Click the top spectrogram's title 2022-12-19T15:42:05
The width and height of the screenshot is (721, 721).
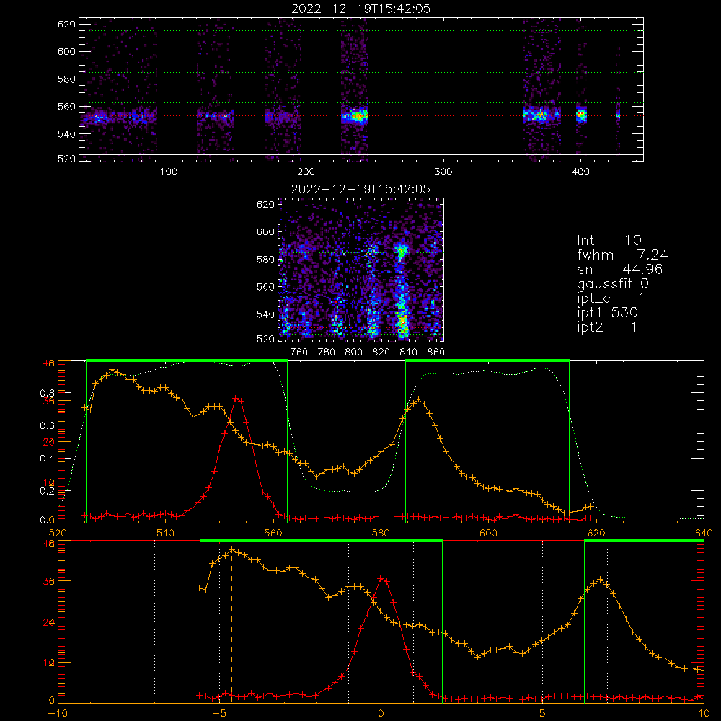360,9
